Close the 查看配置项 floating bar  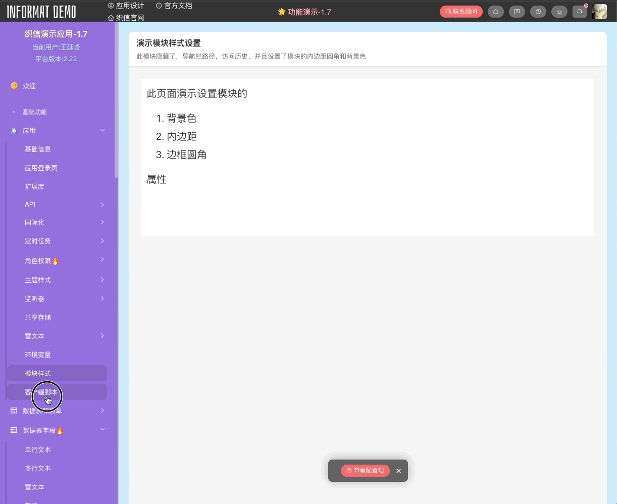(398, 471)
